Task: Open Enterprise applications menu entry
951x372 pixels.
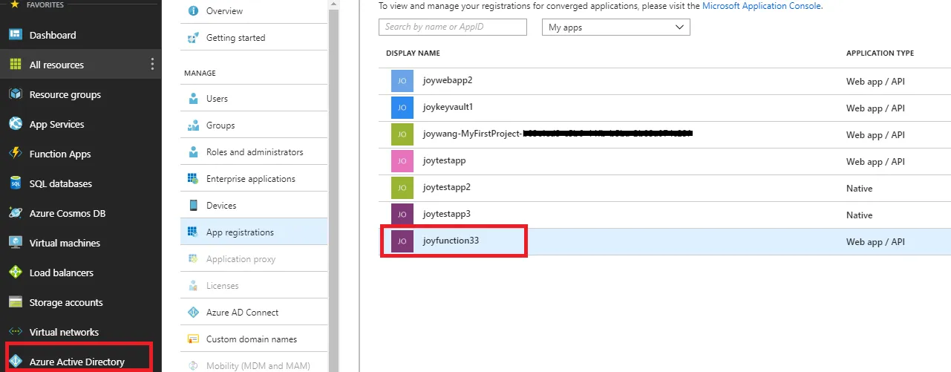Action: coord(254,179)
